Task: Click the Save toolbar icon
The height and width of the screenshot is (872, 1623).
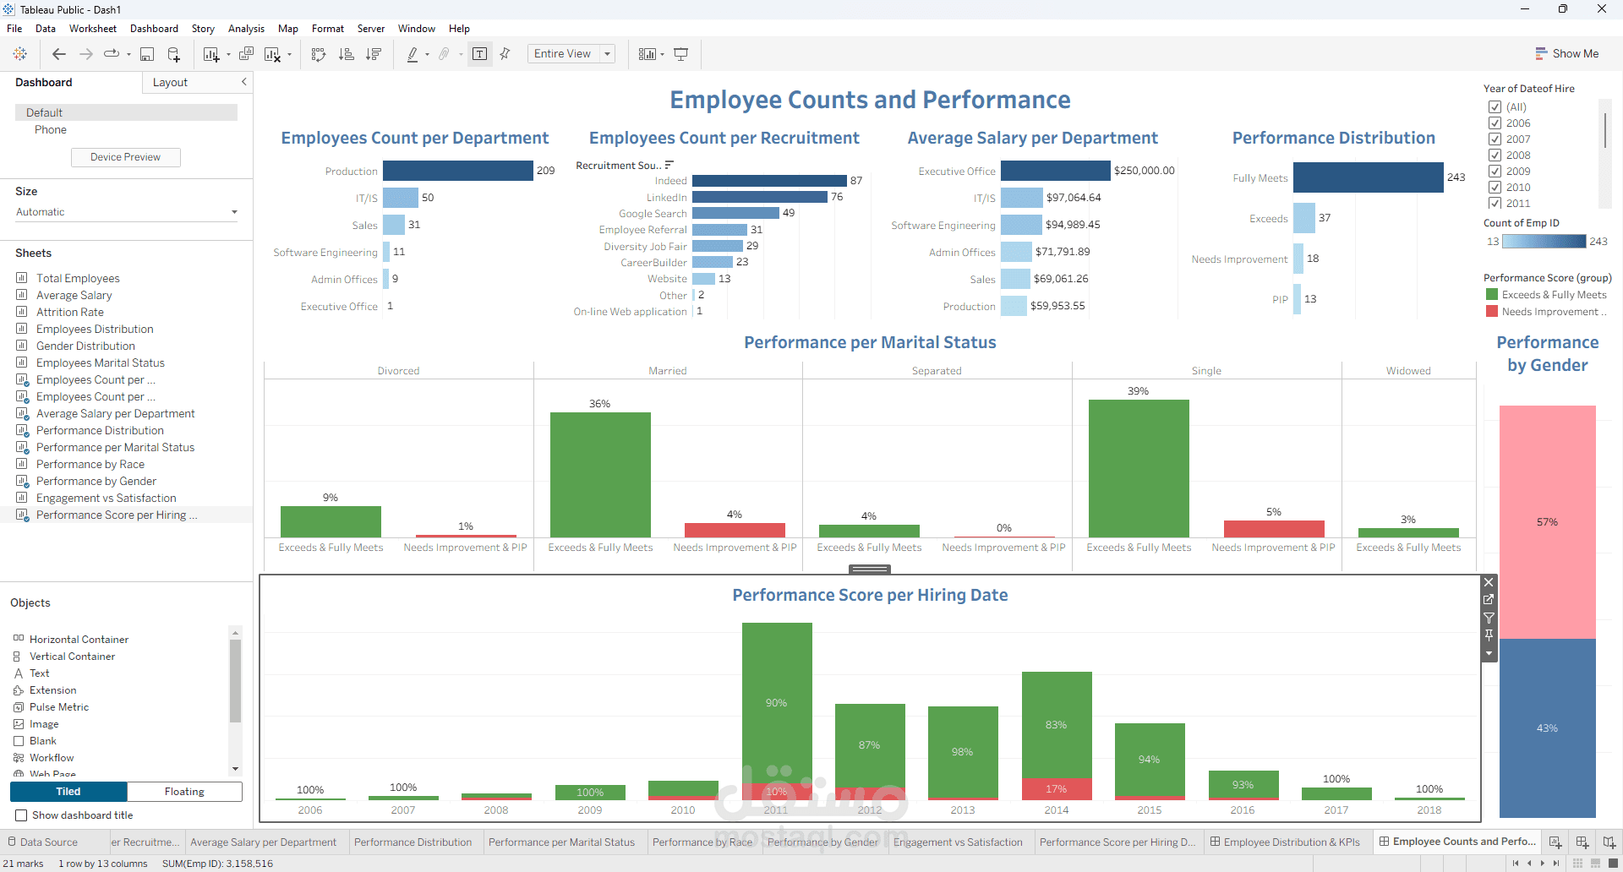Action: point(147,53)
